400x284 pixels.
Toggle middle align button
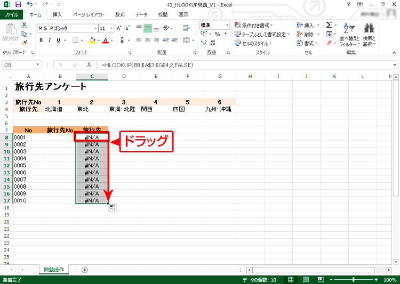148,28
